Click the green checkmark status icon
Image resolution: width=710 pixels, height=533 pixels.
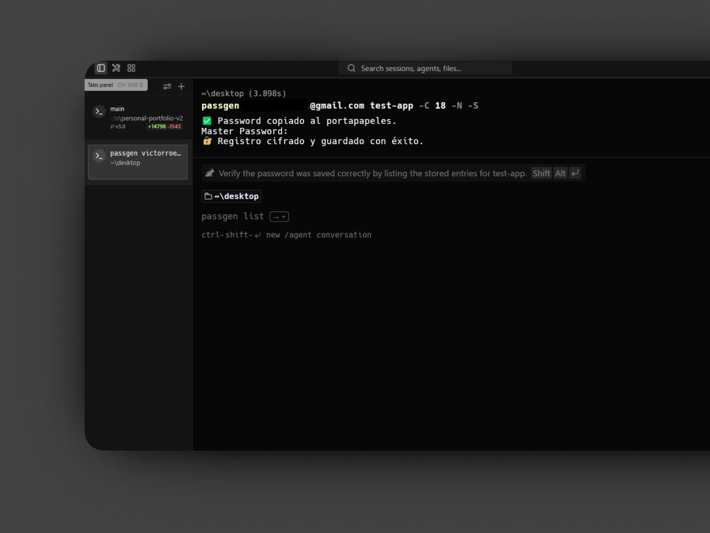pos(207,121)
